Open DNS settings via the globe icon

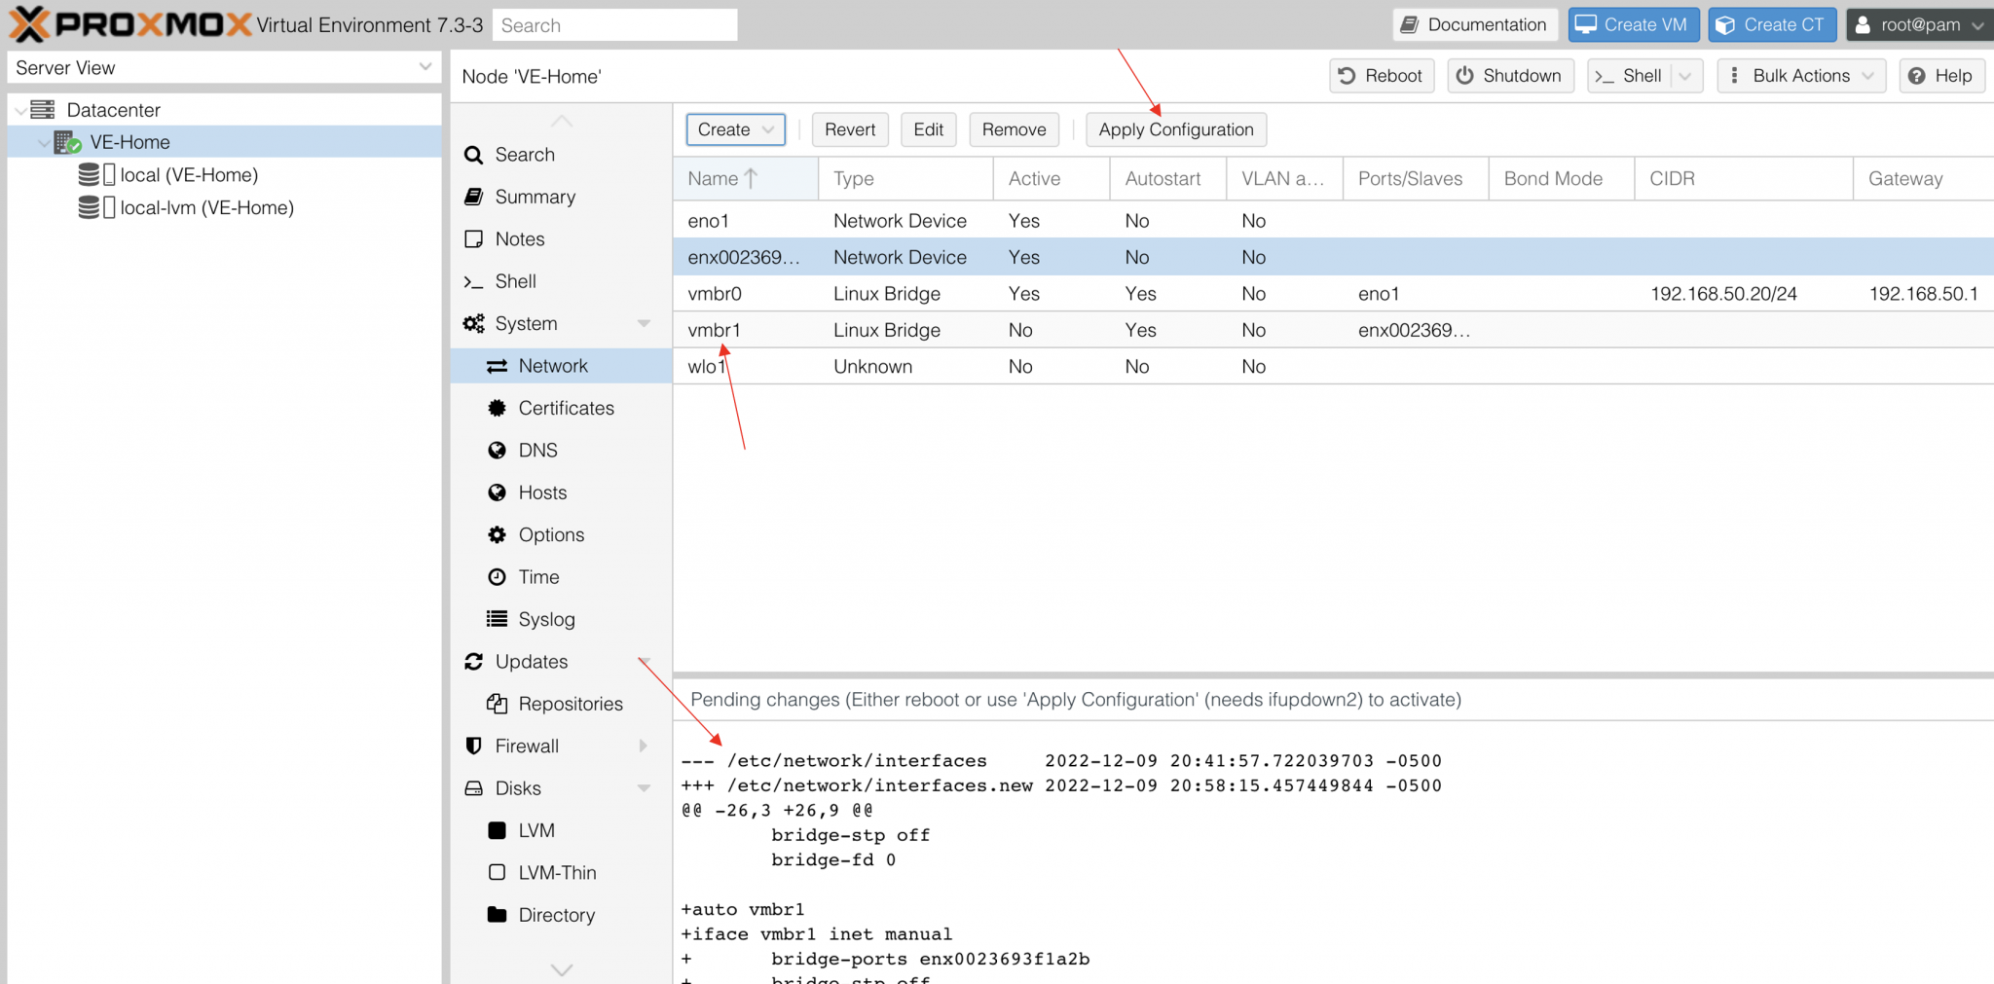(497, 450)
